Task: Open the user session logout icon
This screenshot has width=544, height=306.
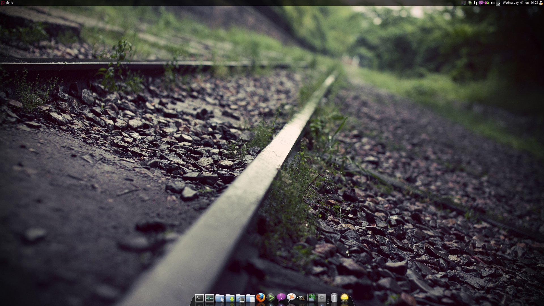Action: [541, 3]
